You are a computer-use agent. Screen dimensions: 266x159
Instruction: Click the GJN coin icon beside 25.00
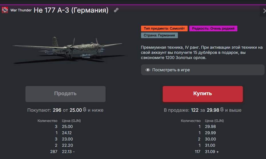pyautogui.click(x=85, y=109)
